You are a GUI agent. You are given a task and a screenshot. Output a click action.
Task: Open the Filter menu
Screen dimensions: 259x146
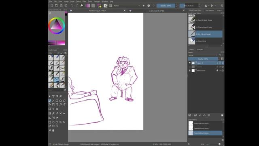(x=84, y=1)
